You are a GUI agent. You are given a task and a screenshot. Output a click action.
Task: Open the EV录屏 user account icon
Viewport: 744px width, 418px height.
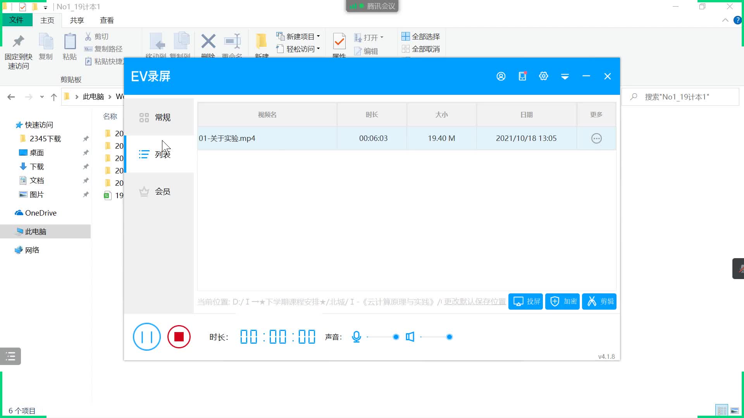[x=501, y=76]
